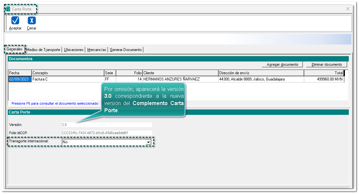This screenshot has width=359, height=194.
Task: Click the Cerrar X icon
Action: (x=32, y=21)
